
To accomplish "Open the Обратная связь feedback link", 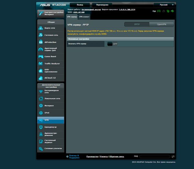I will [x=117, y=156].
